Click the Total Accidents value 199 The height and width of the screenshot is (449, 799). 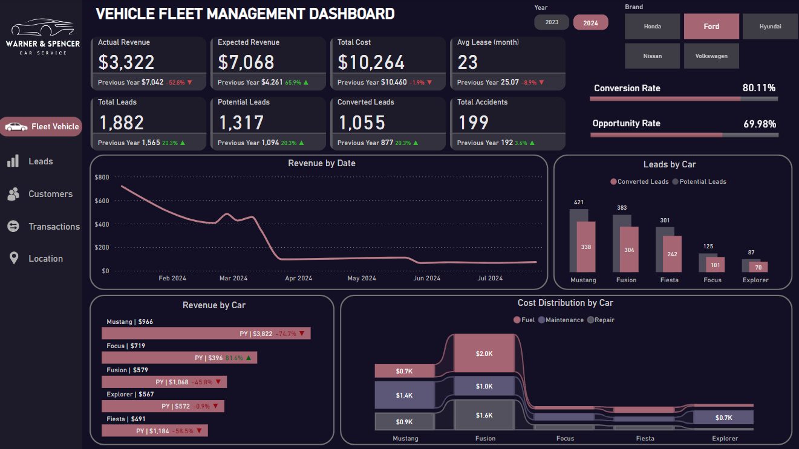(x=473, y=123)
